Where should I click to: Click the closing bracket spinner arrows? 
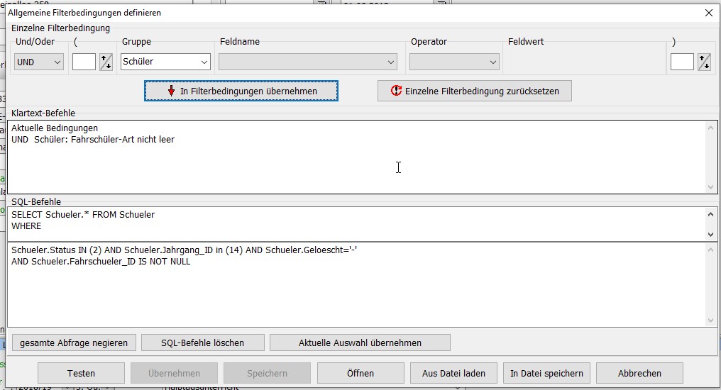[x=704, y=62]
